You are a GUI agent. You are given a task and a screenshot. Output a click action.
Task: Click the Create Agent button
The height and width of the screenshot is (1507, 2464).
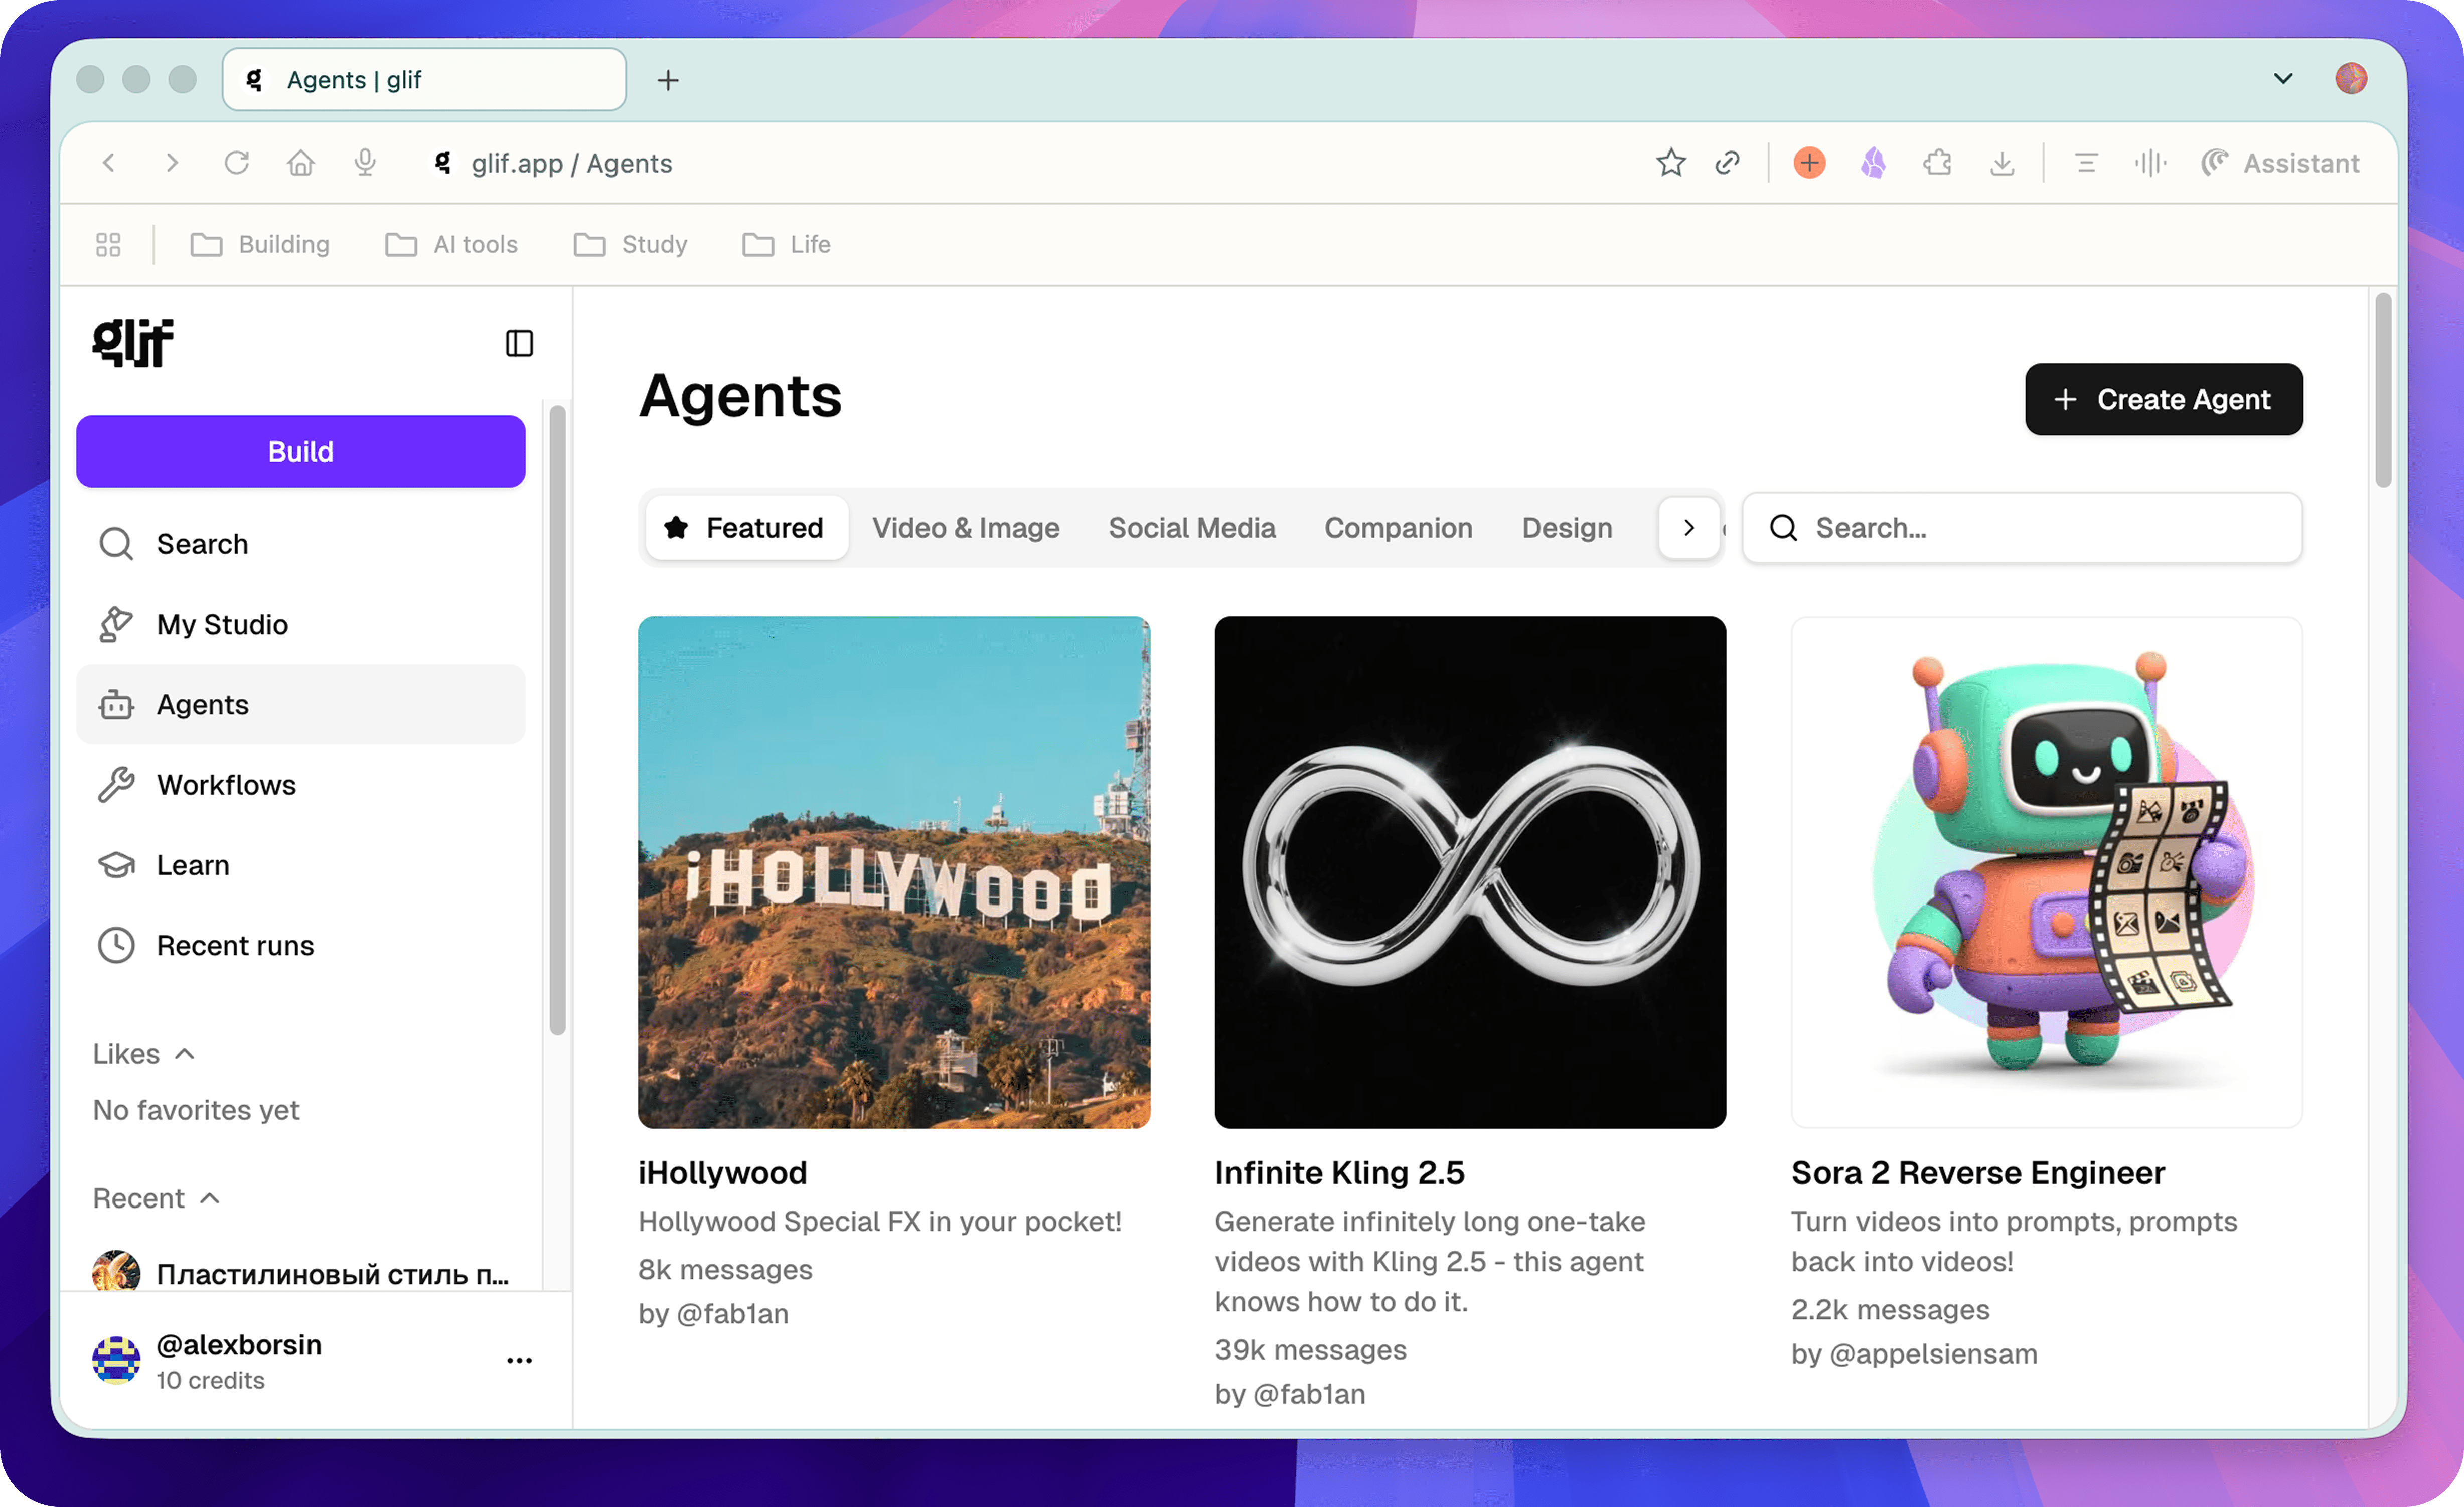coord(2163,399)
